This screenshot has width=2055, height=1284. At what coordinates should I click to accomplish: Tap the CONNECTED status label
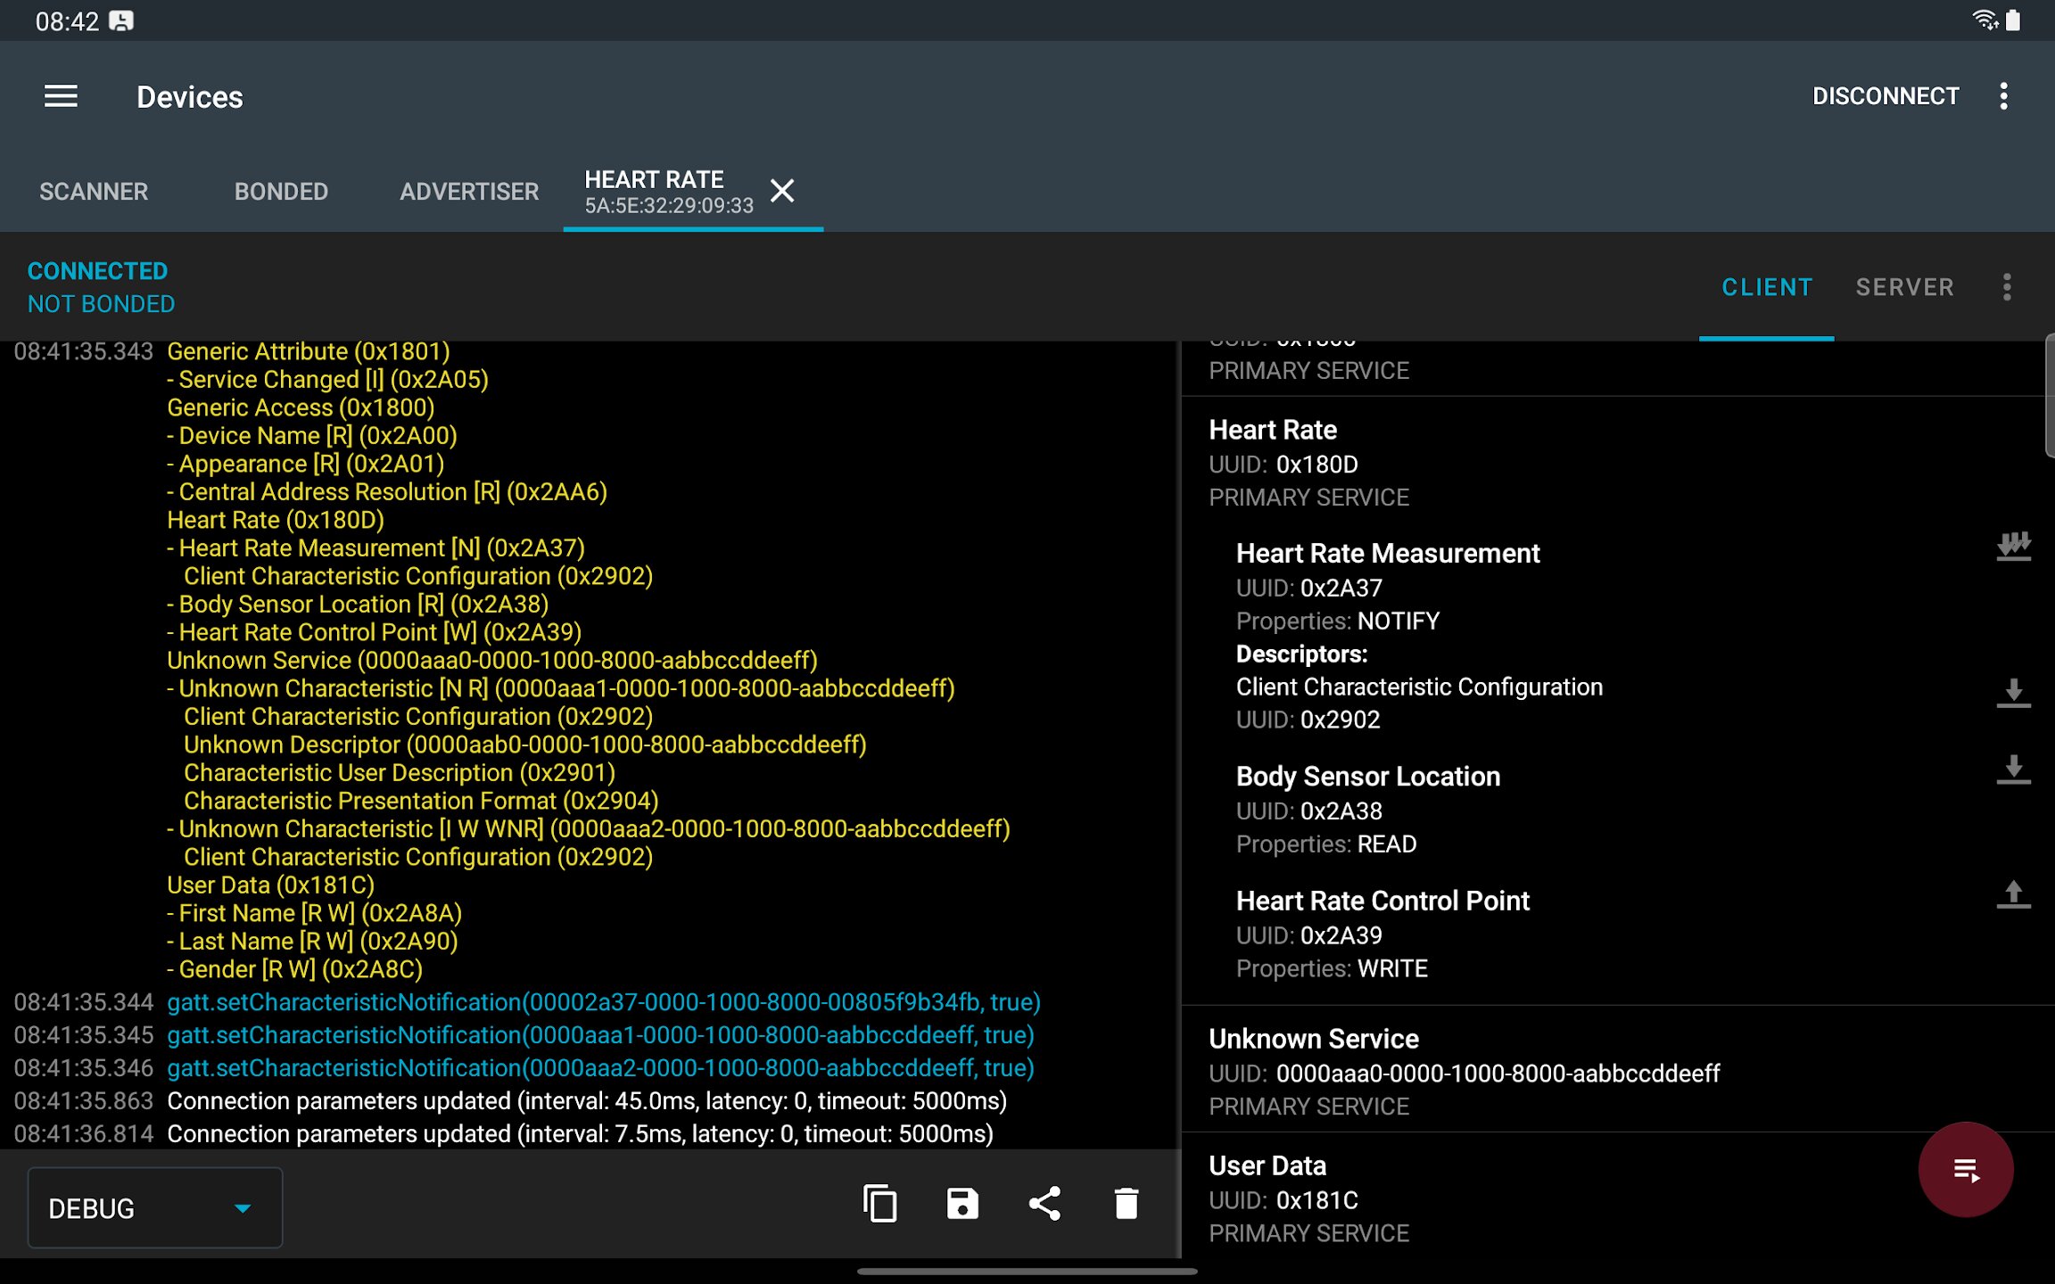pyautogui.click(x=97, y=271)
